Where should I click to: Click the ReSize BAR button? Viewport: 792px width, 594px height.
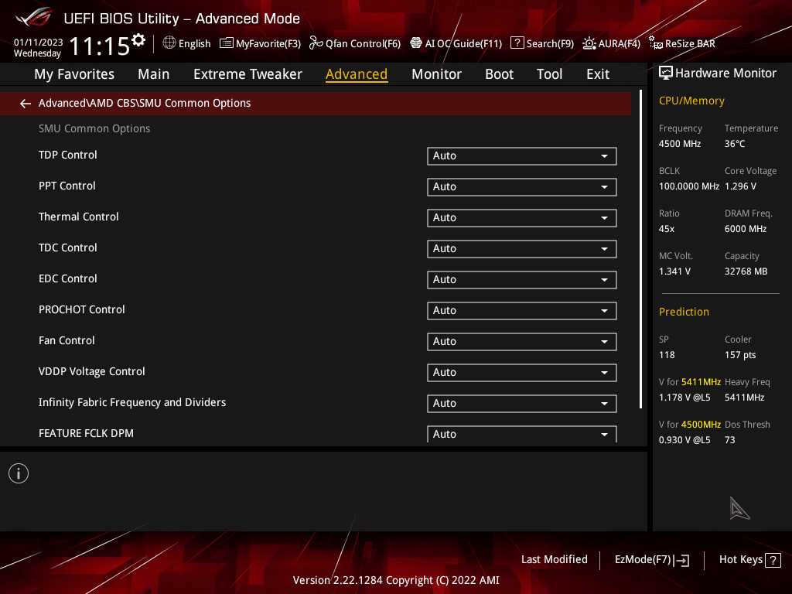point(682,43)
